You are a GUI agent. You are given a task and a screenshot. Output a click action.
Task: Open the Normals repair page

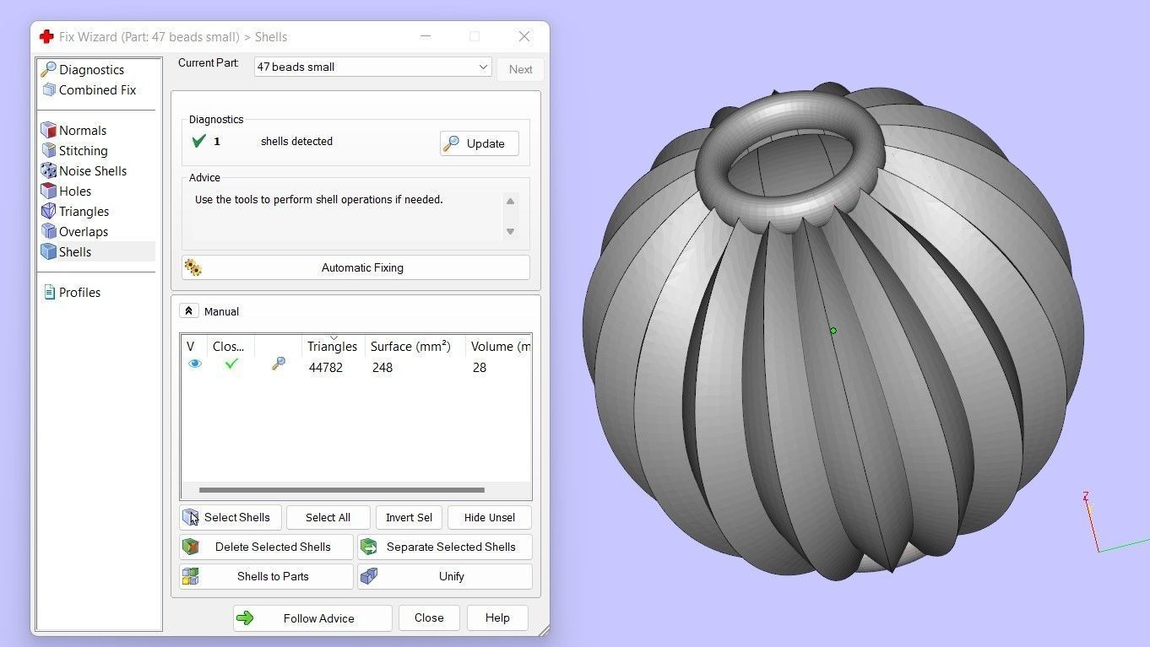pyautogui.click(x=82, y=131)
